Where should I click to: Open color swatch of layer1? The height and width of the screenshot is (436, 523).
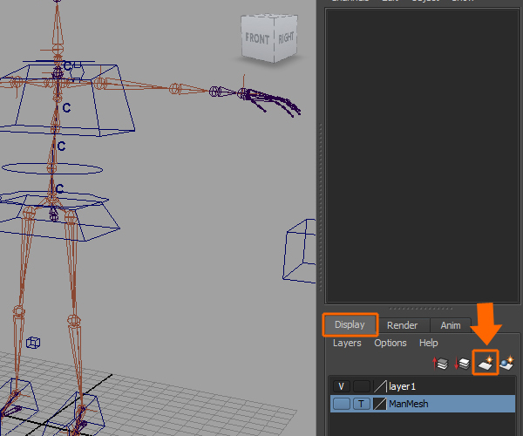tap(379, 386)
